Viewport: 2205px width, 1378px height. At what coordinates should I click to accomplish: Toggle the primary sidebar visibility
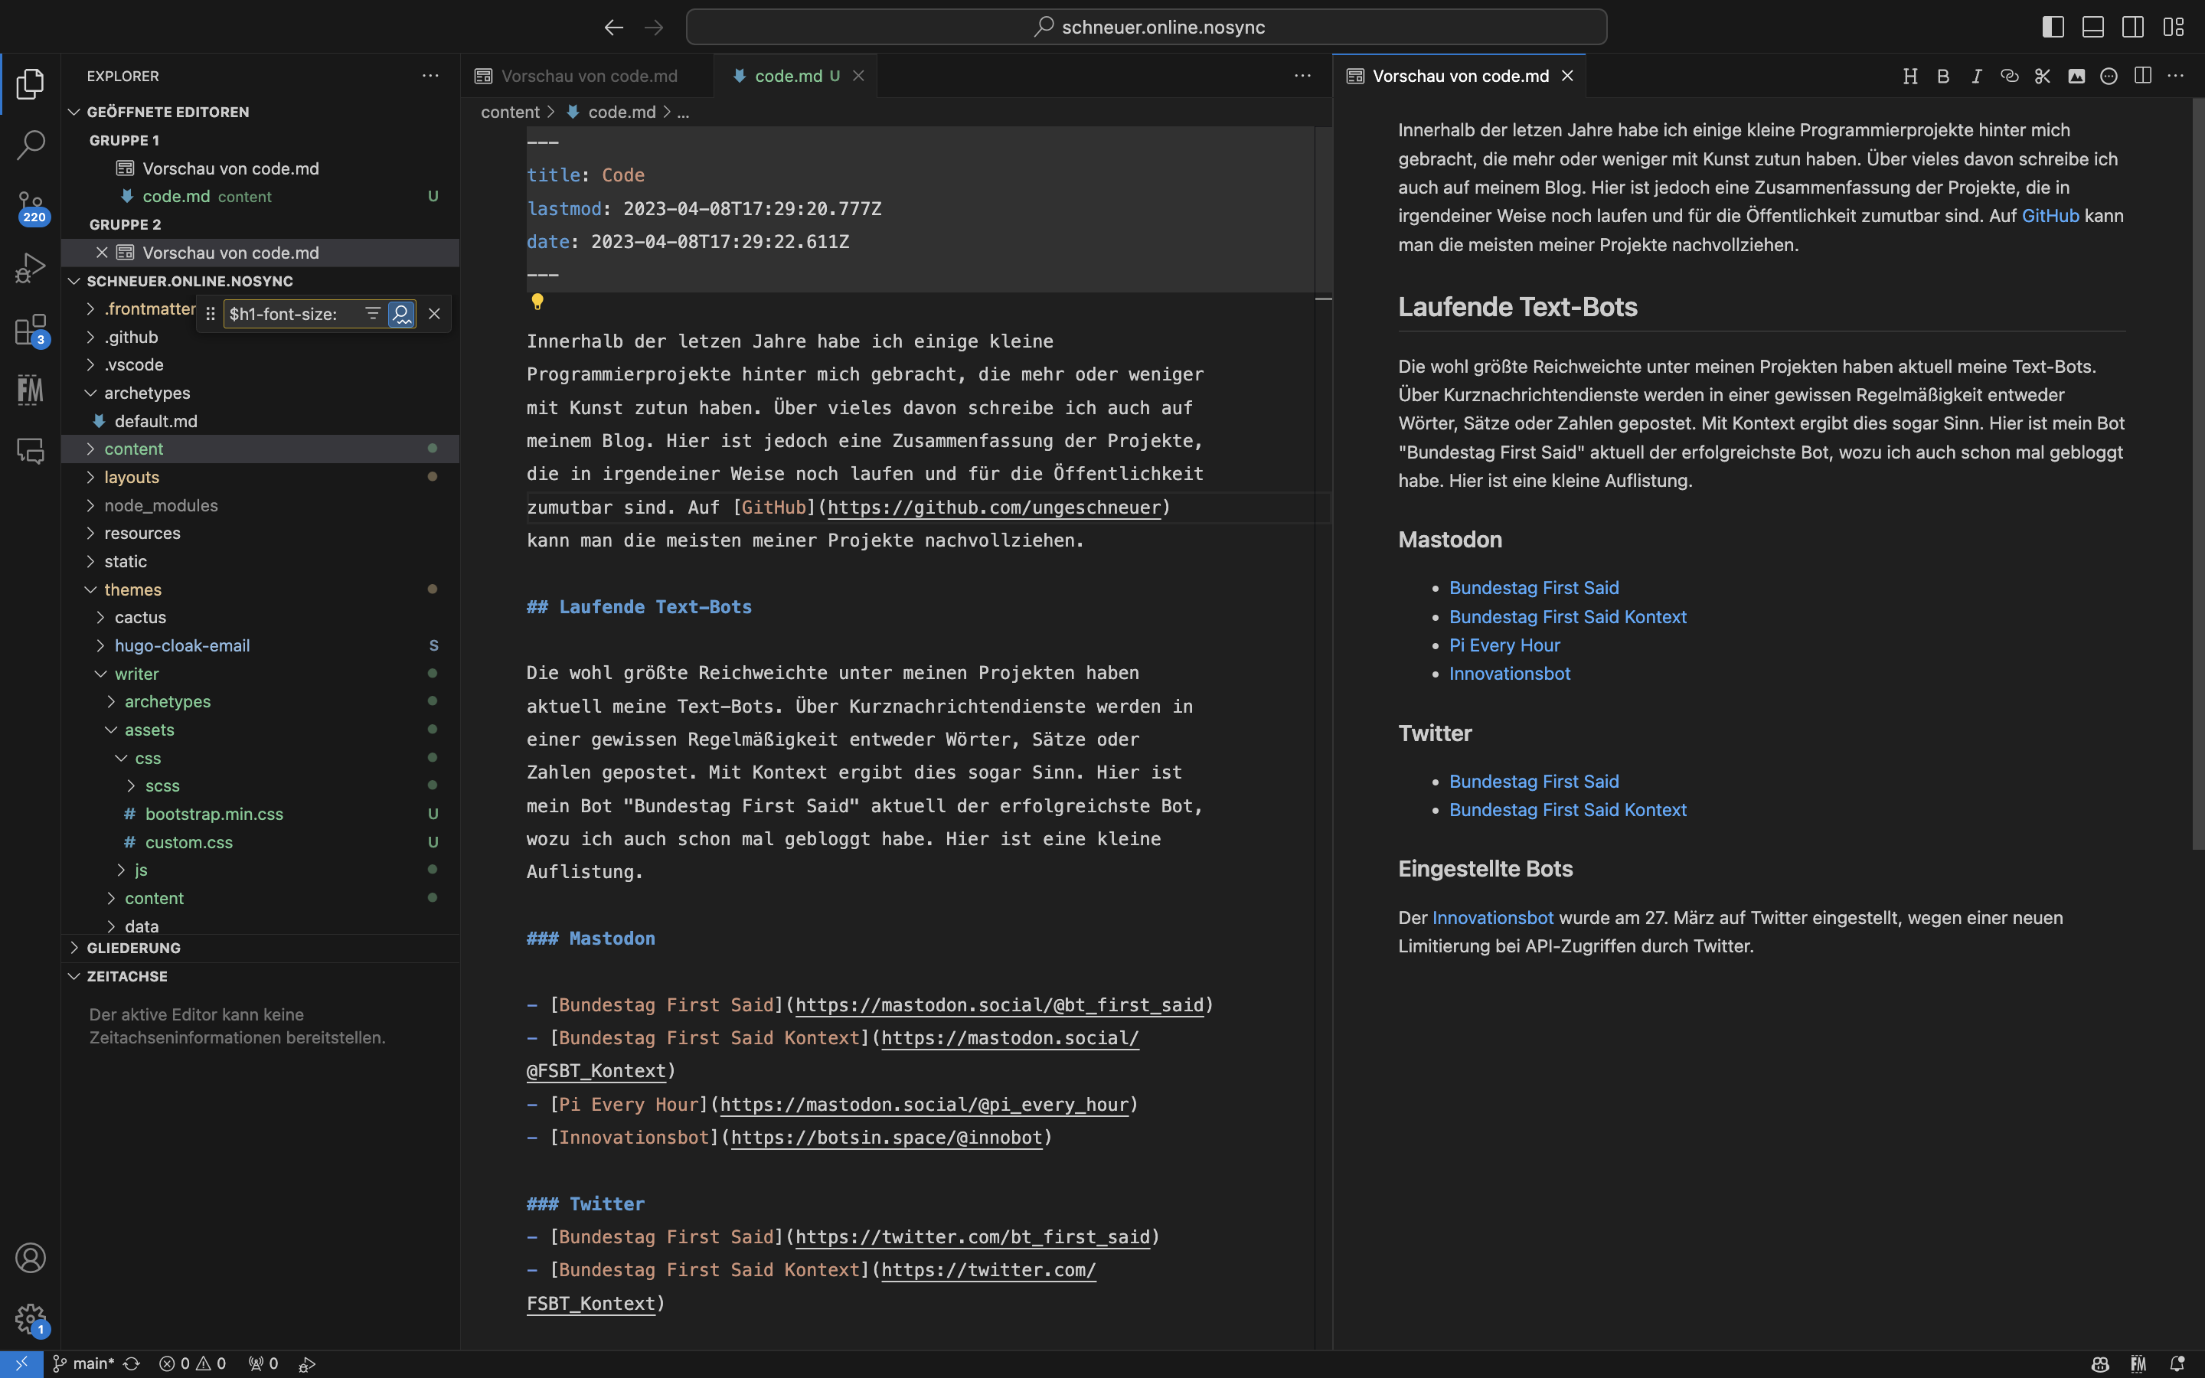[x=2052, y=27]
